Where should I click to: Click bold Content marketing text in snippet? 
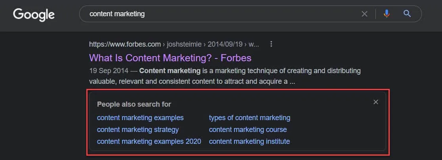[x=170, y=71]
